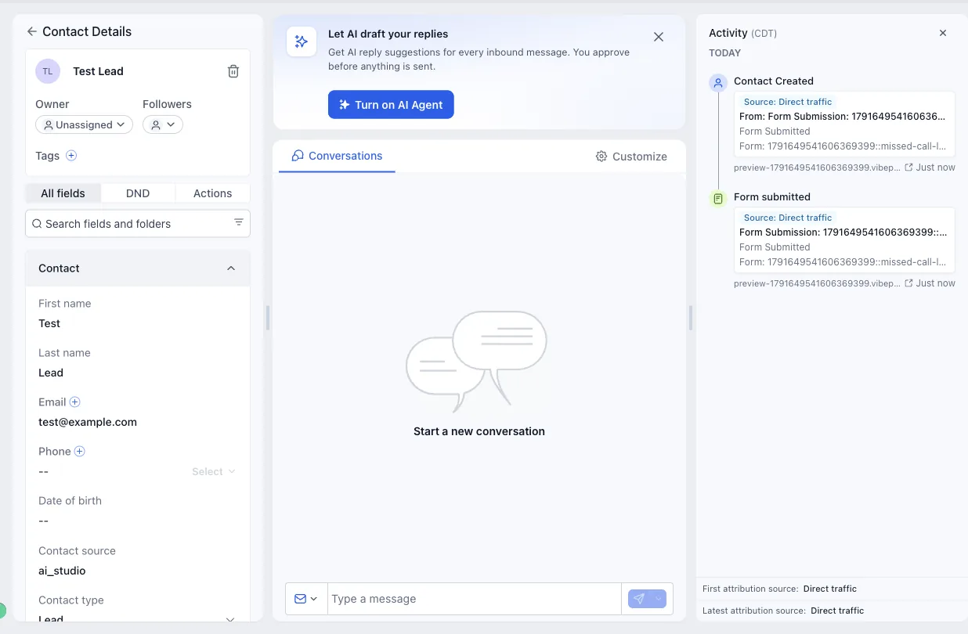The image size is (968, 634).
Task: Turn on AI Agent
Action: [391, 105]
